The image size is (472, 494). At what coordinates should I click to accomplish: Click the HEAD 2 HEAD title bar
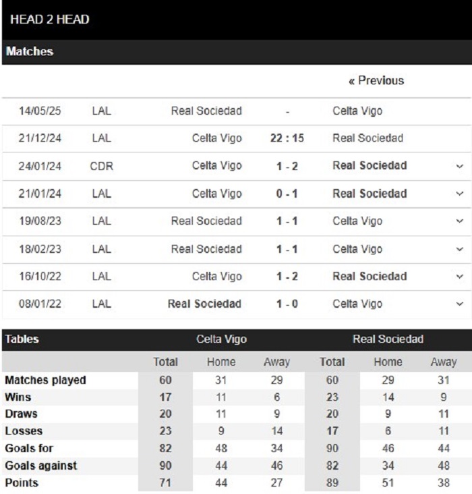[x=237, y=20]
